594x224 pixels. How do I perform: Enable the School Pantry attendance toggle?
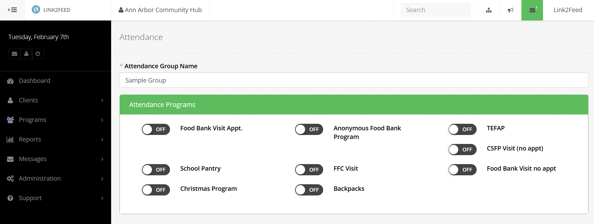click(156, 170)
